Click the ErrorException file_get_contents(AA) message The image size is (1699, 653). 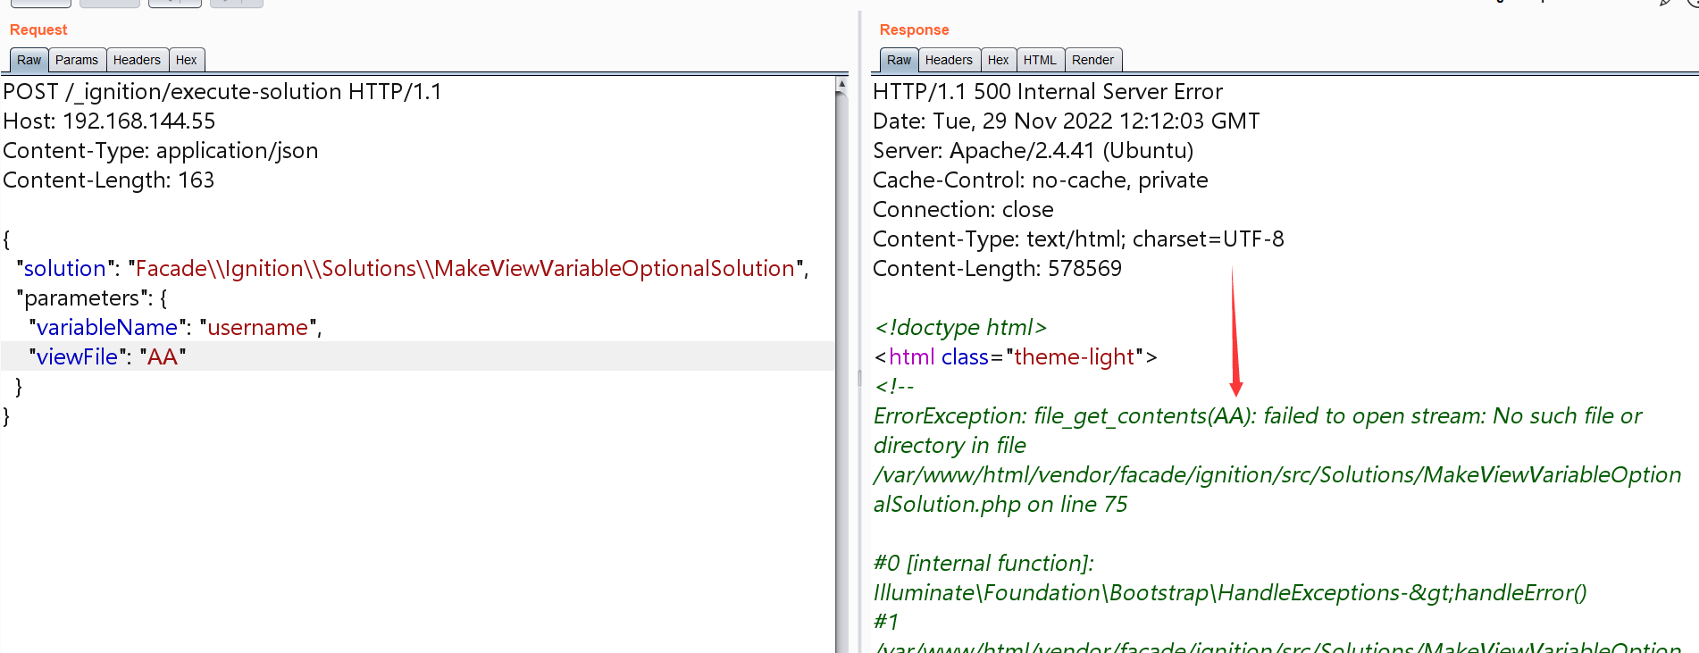(1258, 416)
